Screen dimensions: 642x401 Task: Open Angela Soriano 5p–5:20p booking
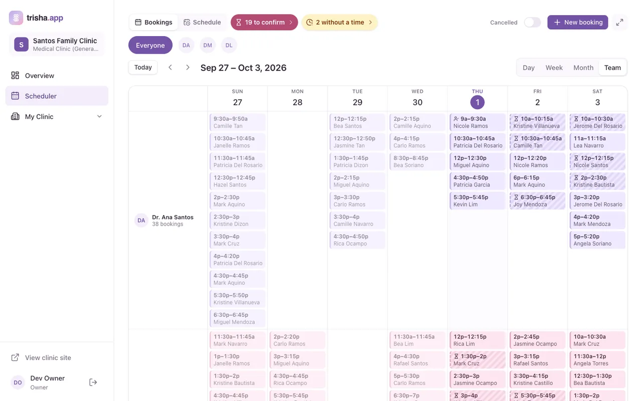point(597,240)
